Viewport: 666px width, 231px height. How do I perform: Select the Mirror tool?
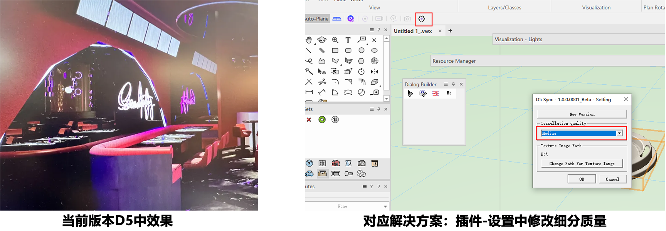coord(374,72)
